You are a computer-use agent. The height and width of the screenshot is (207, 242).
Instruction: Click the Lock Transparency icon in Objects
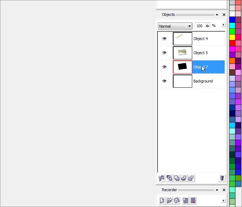click(x=161, y=178)
